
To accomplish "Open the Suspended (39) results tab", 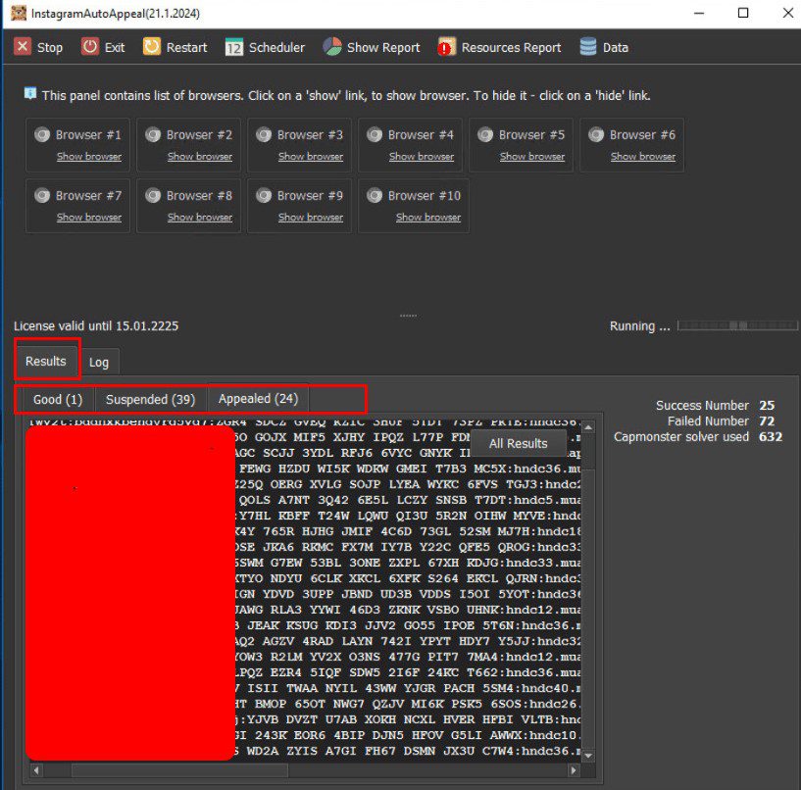I will click(151, 399).
